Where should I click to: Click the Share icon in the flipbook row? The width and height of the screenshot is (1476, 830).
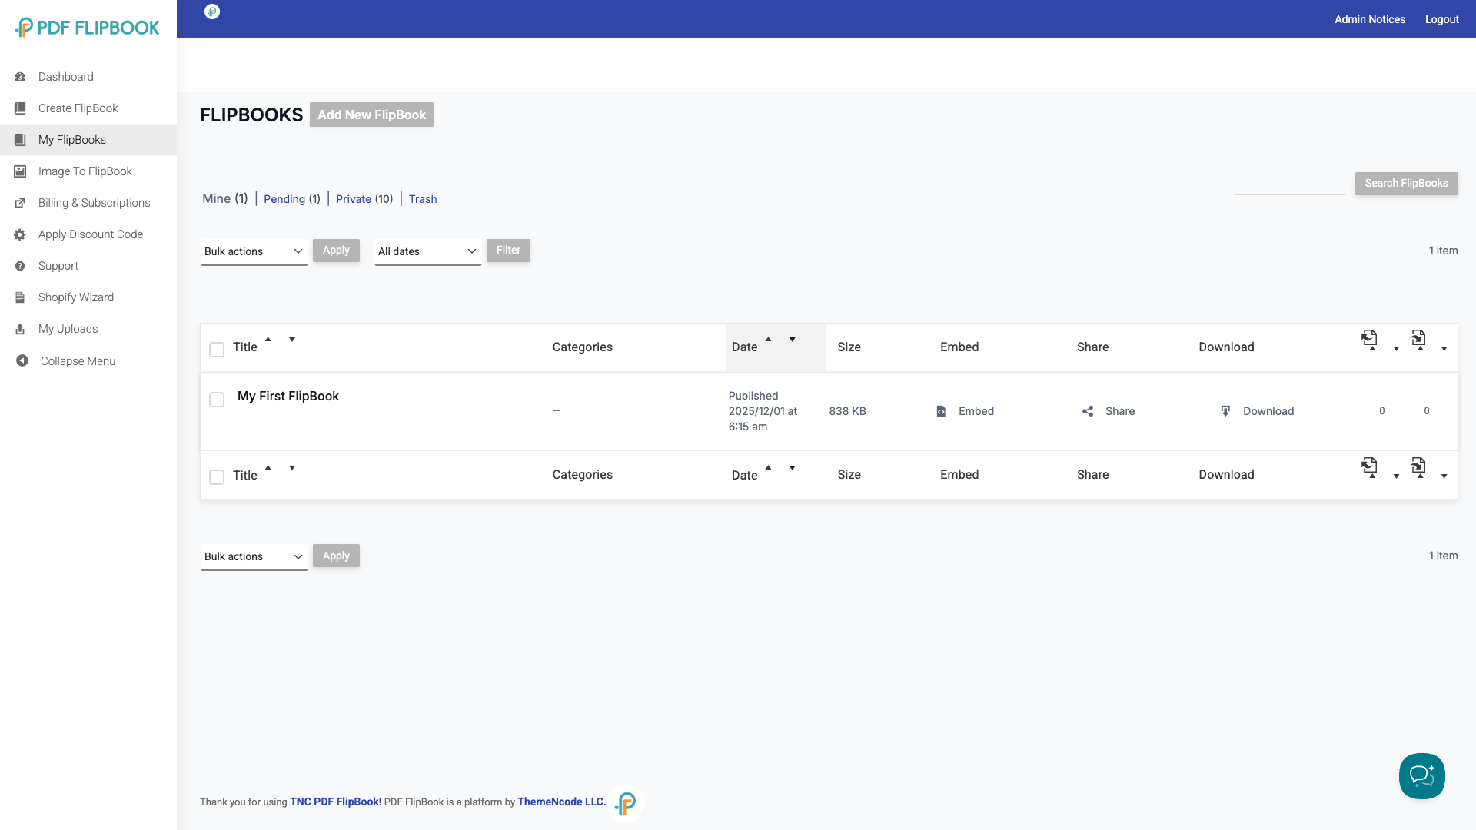point(1088,411)
